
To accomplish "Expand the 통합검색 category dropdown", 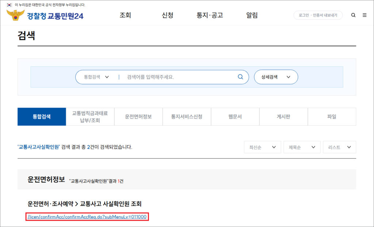I will tap(96, 77).
